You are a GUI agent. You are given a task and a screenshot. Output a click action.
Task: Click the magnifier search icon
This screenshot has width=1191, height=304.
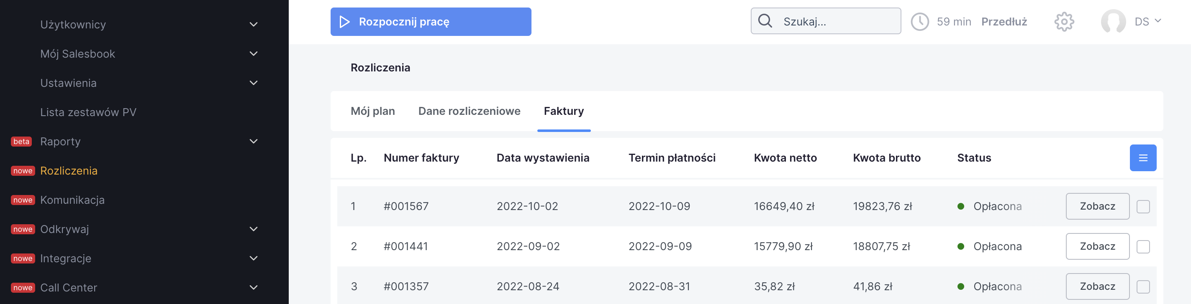(765, 21)
